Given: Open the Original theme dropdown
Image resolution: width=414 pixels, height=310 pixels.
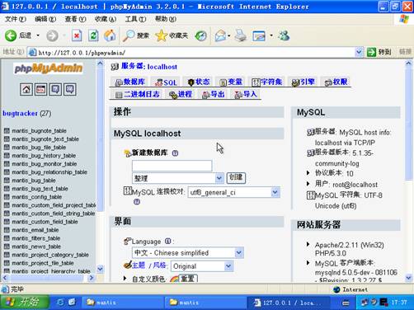Looking at the screenshot, I should pyautogui.click(x=202, y=266).
